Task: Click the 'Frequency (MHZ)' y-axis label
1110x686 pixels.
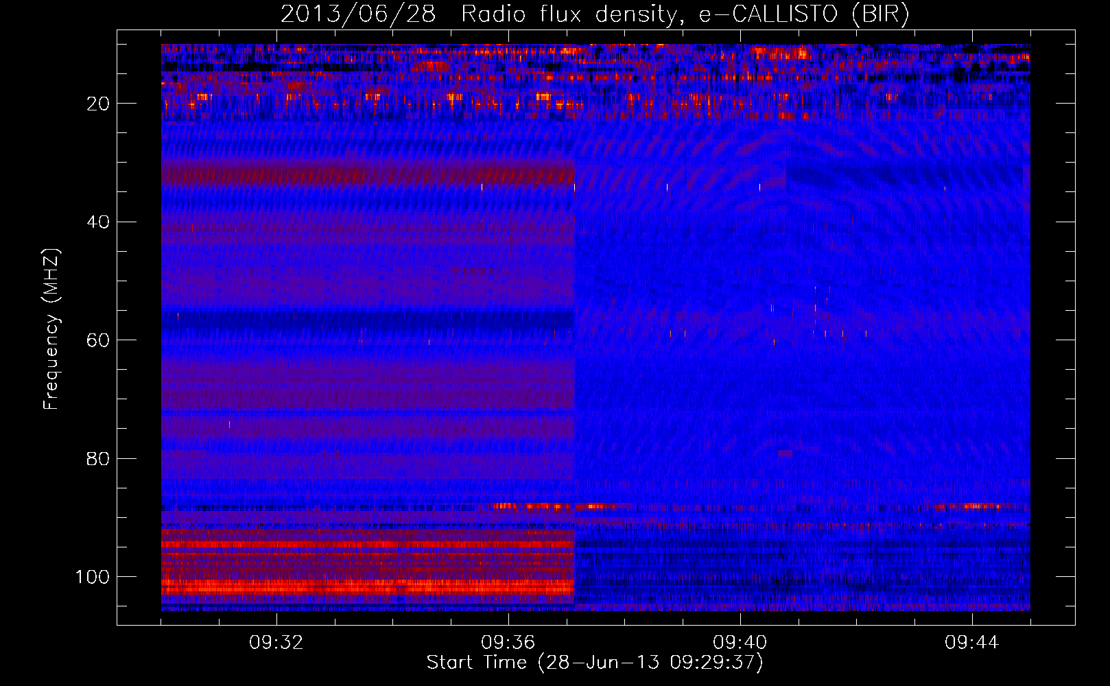Action: (x=51, y=329)
